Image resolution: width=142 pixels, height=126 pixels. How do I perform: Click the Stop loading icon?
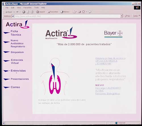coord(24,12)
